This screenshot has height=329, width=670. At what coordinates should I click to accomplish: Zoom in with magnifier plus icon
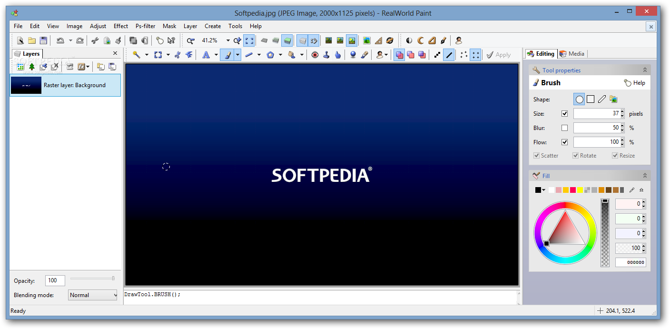237,40
